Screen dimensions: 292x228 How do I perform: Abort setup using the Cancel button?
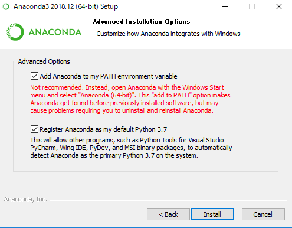[263, 214]
